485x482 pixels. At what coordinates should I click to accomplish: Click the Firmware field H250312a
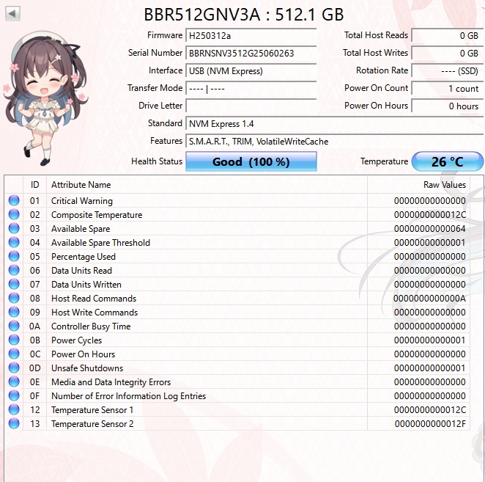point(251,36)
